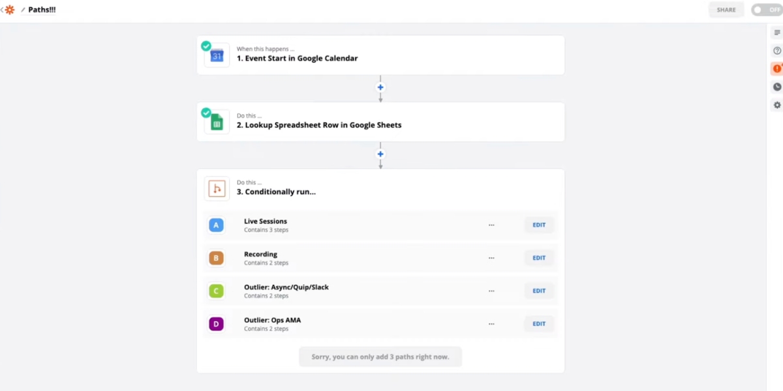Screen dimensions: 783x391
Task: Click 'Contains 3 steps' under Live Sessions
Action: 266,230
